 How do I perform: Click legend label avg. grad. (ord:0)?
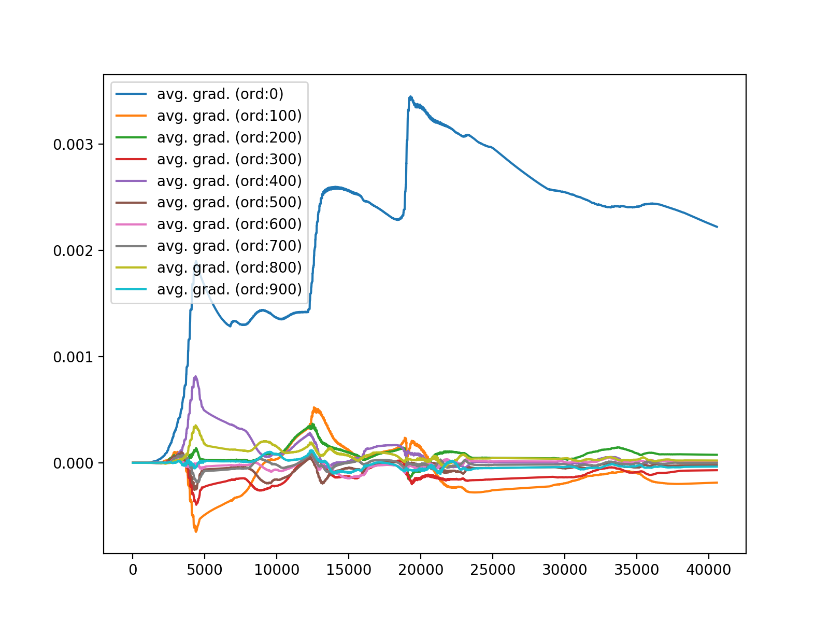coord(221,94)
